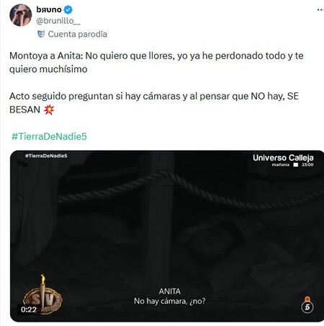Click the parody mask icon
This screenshot has width=324, height=326.
pos(41,34)
